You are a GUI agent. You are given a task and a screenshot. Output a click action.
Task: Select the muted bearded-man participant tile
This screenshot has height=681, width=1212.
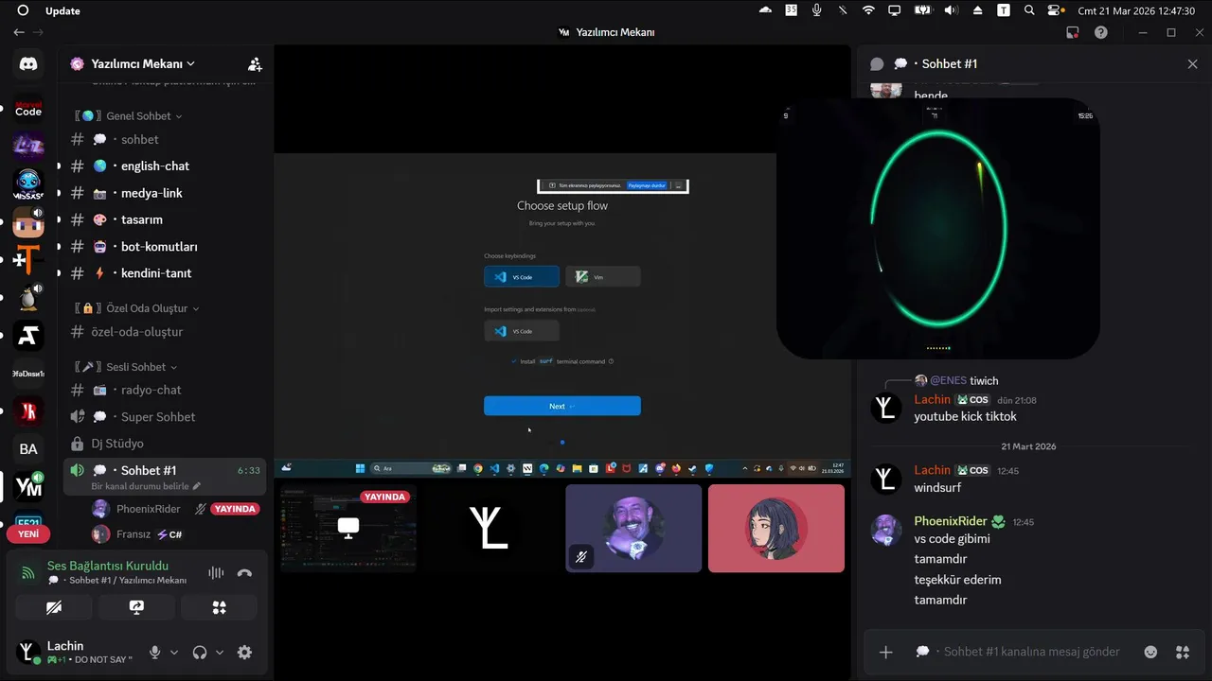point(633,528)
